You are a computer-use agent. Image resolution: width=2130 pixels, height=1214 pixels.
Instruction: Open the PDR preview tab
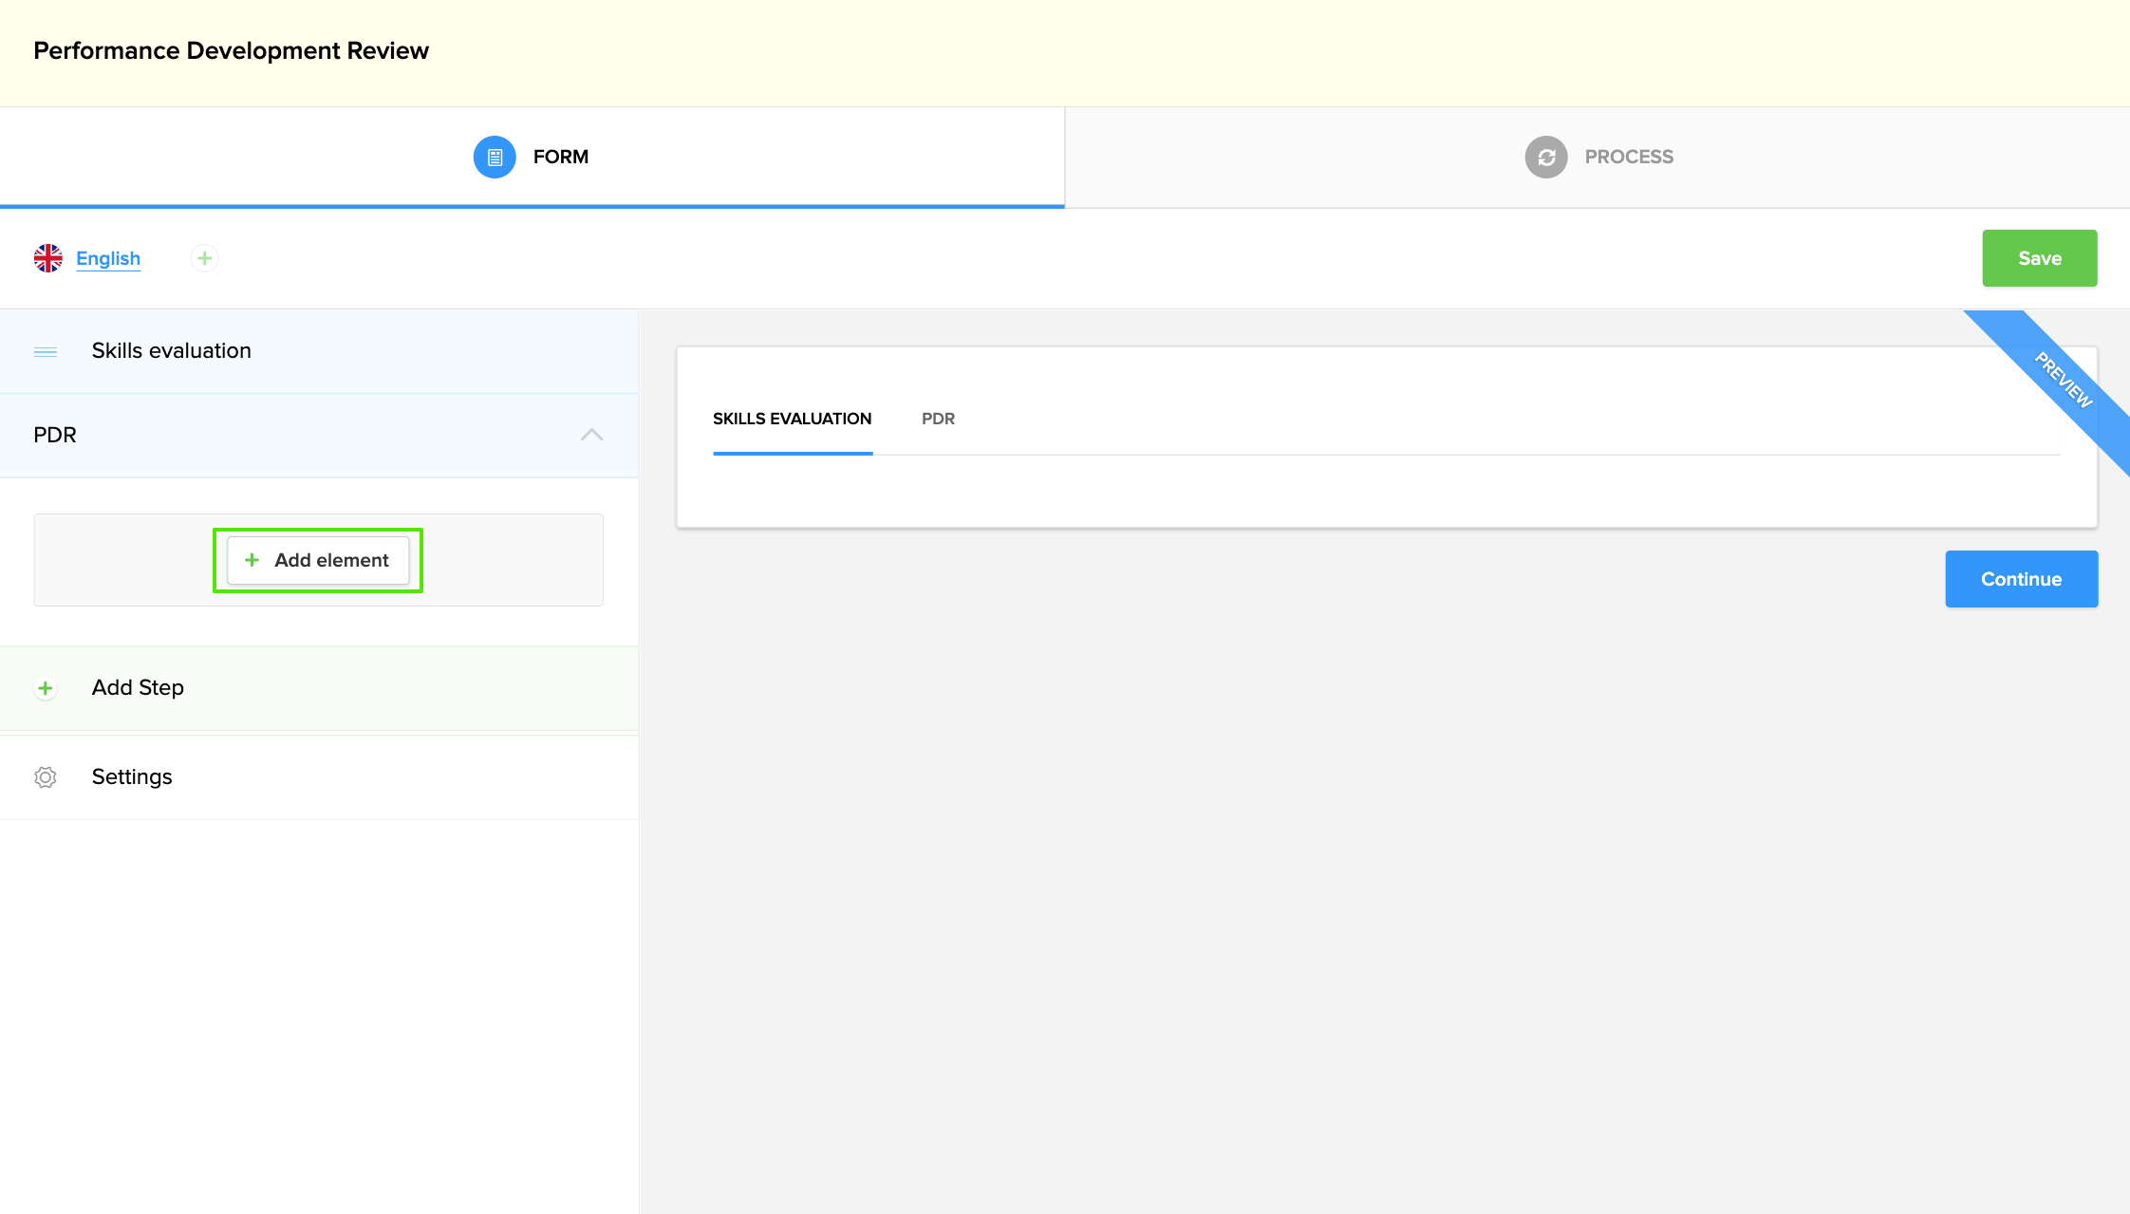coord(938,419)
